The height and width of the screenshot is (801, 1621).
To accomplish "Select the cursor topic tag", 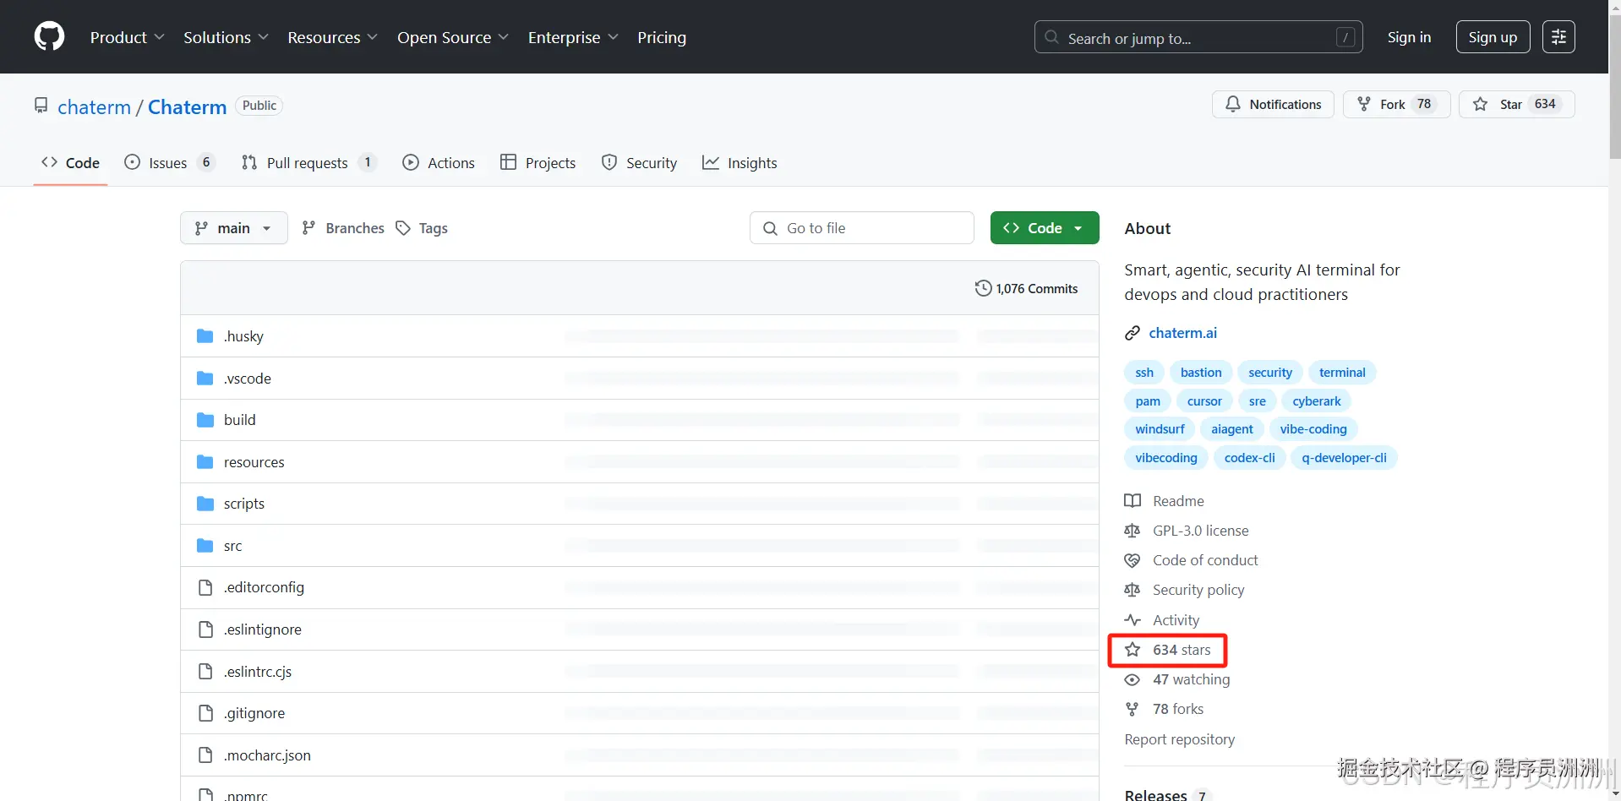I will pyautogui.click(x=1204, y=401).
